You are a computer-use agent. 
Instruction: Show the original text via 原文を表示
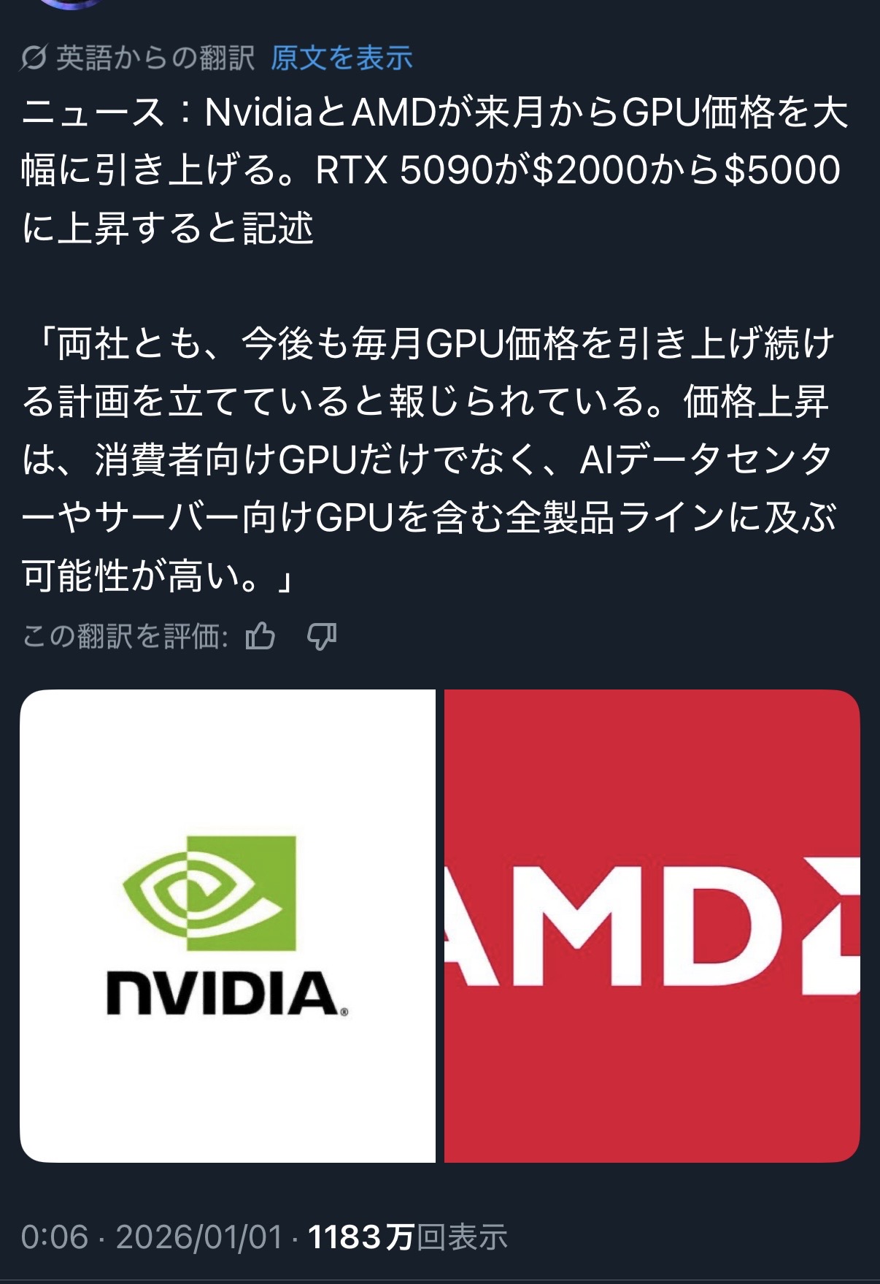coord(341,58)
